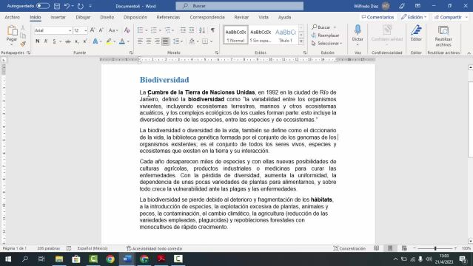Click the text effects A icon
This screenshot has height=266, width=473.
coord(95,41)
